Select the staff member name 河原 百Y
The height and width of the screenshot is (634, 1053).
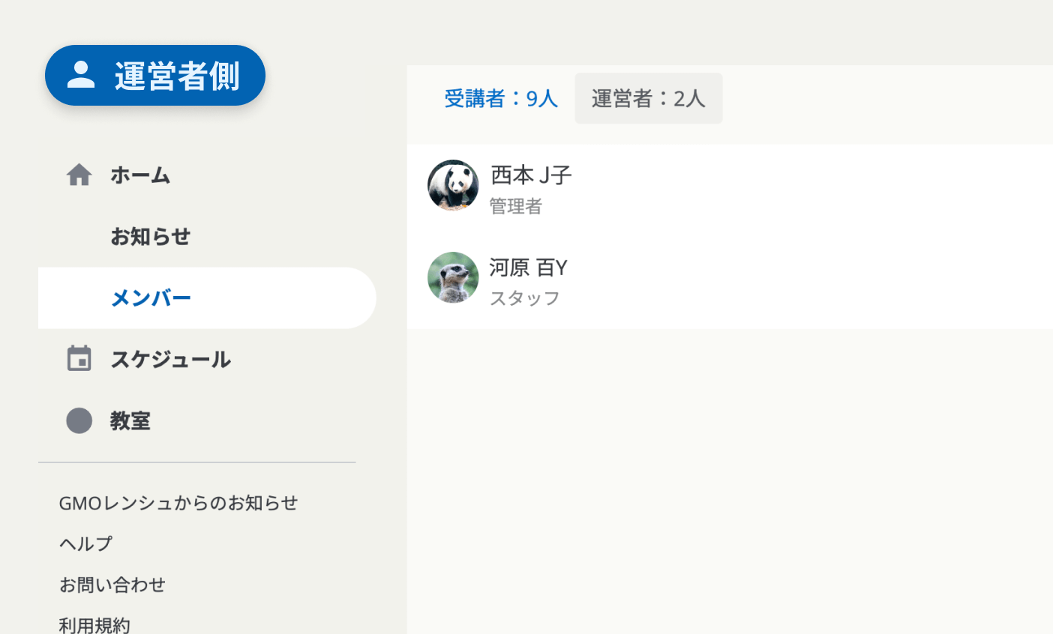[528, 268]
